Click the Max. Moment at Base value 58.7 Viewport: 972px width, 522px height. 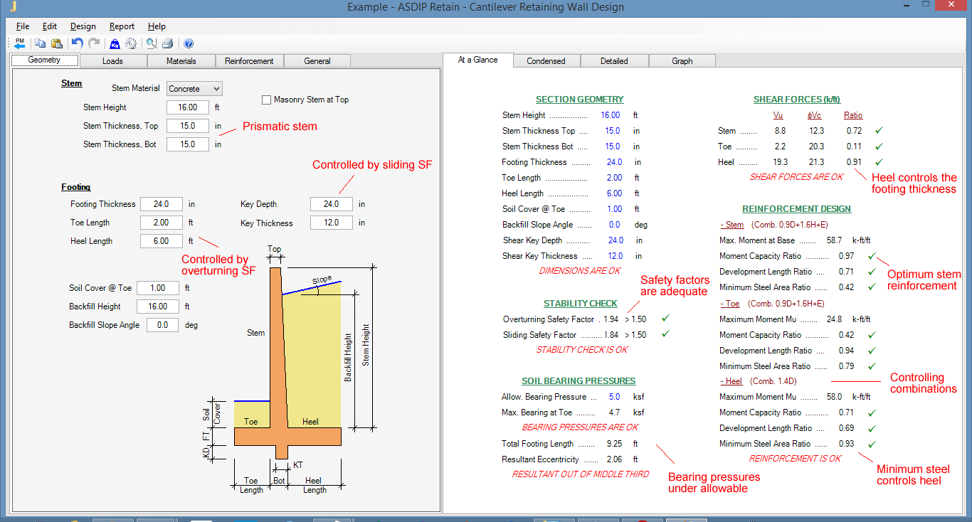(834, 240)
